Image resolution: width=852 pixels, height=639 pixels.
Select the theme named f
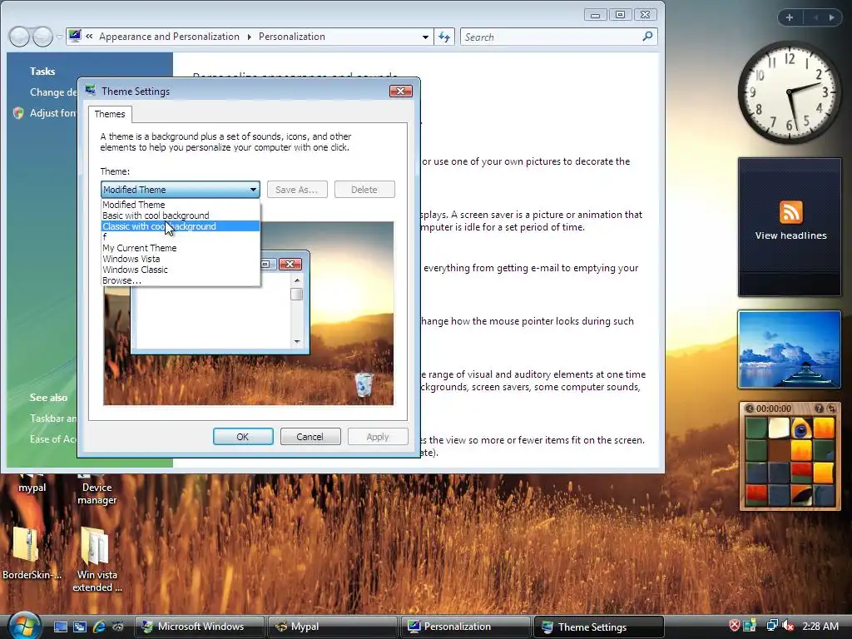point(181,237)
